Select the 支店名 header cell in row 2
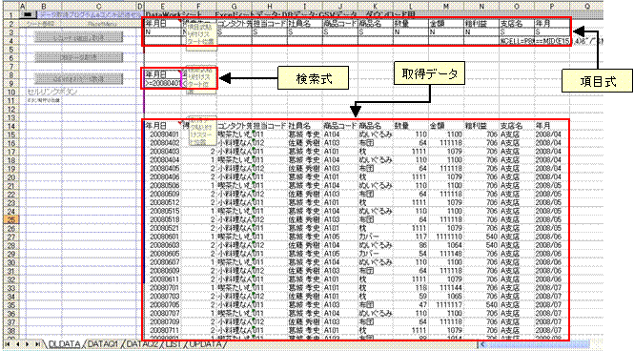Viewport: 634px width, 351px height. (x=516, y=24)
